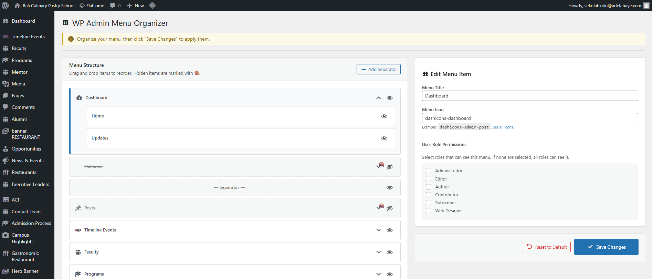Click the ACF icon in sidebar
This screenshot has width=653, height=279.
[x=6, y=200]
